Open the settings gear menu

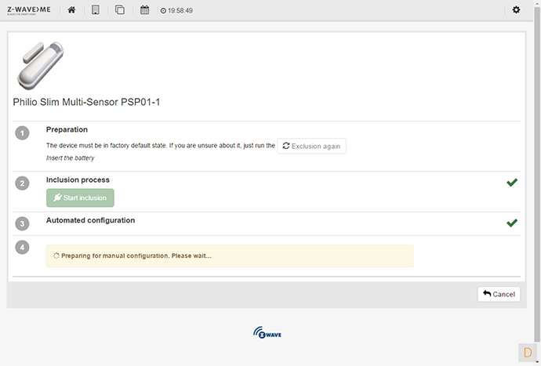(516, 9)
